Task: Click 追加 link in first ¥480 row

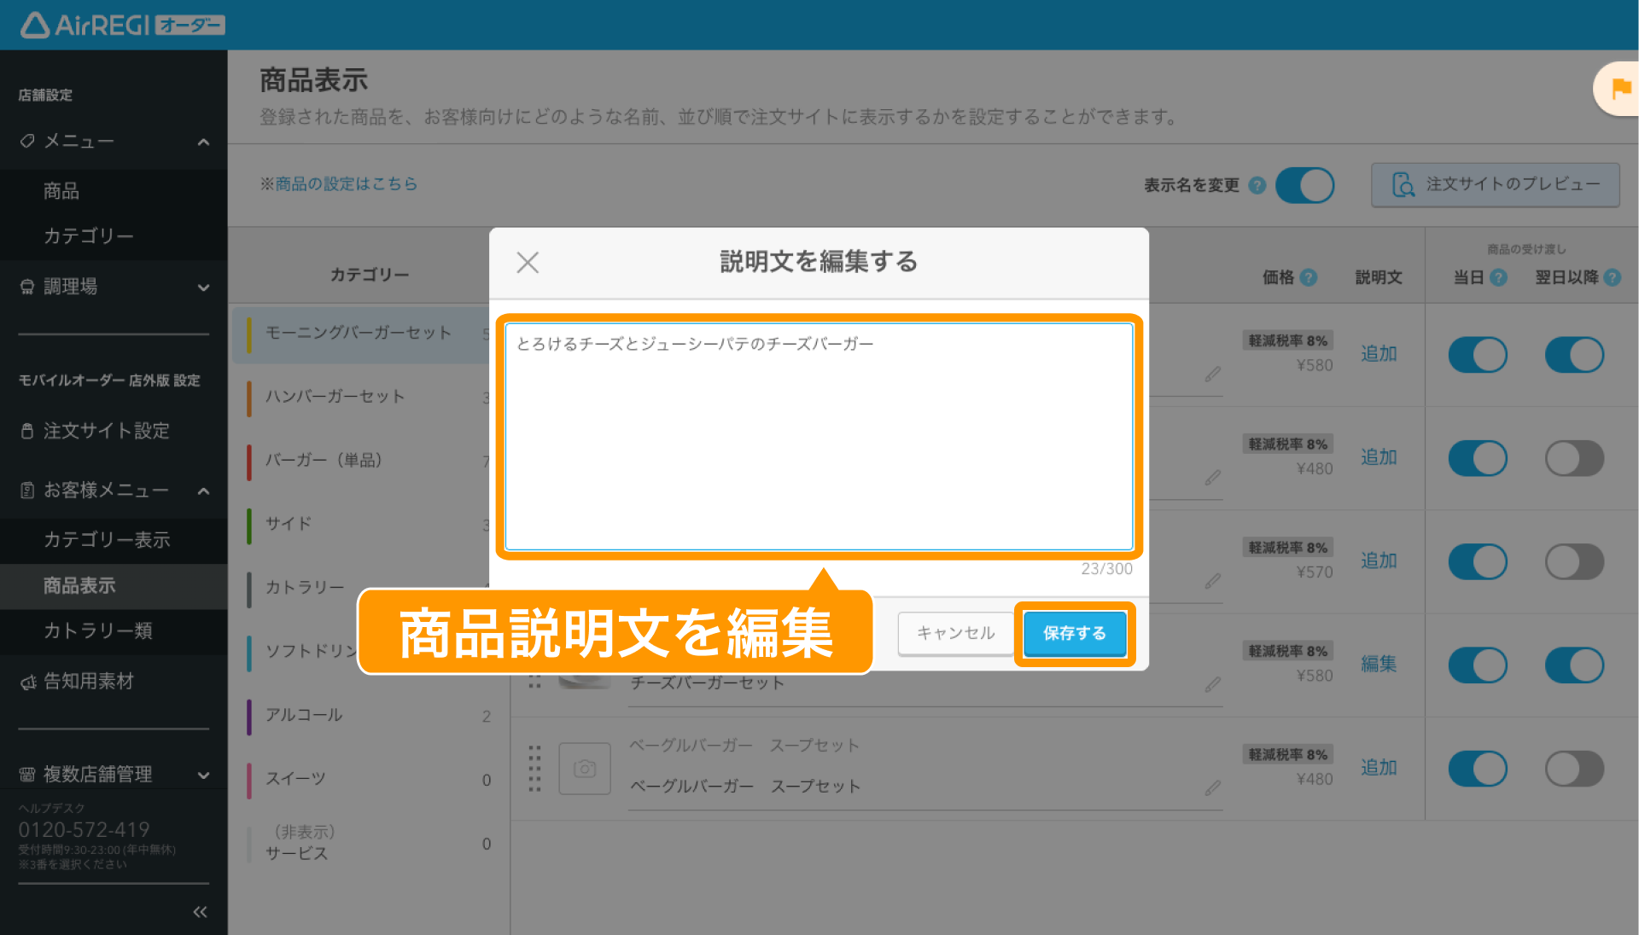Action: point(1379,457)
